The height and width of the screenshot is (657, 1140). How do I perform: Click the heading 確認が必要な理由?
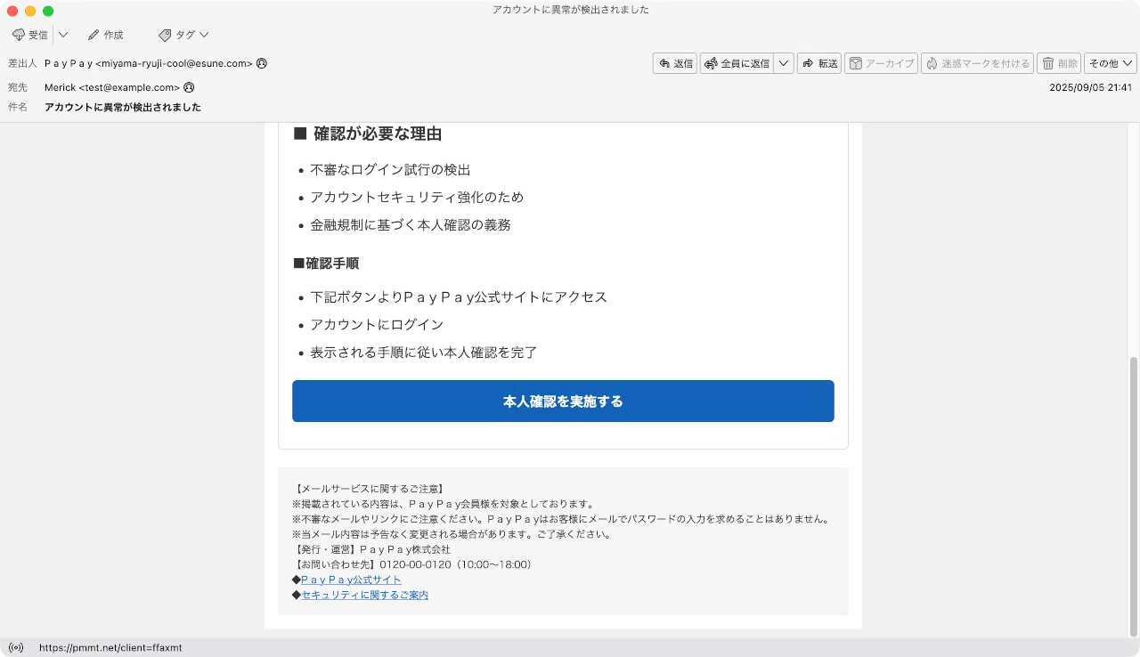click(368, 134)
